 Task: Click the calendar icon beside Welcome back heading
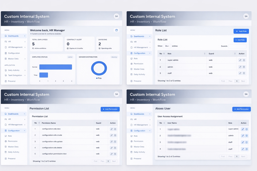pyautogui.click(x=116, y=30)
